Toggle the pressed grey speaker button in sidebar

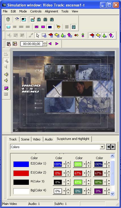(x=6, y=61)
